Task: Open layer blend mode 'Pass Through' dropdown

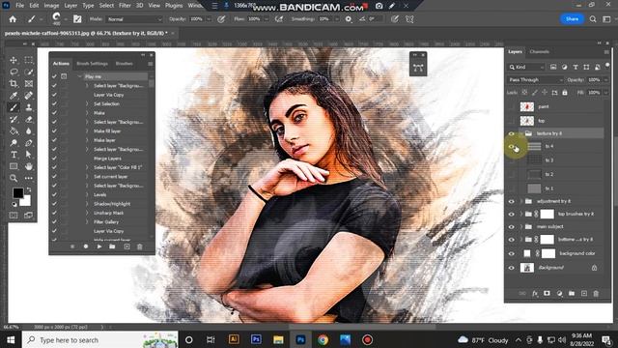Action: click(536, 79)
